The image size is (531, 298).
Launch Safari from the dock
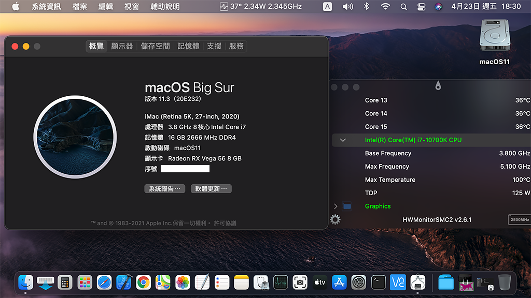coord(104,282)
